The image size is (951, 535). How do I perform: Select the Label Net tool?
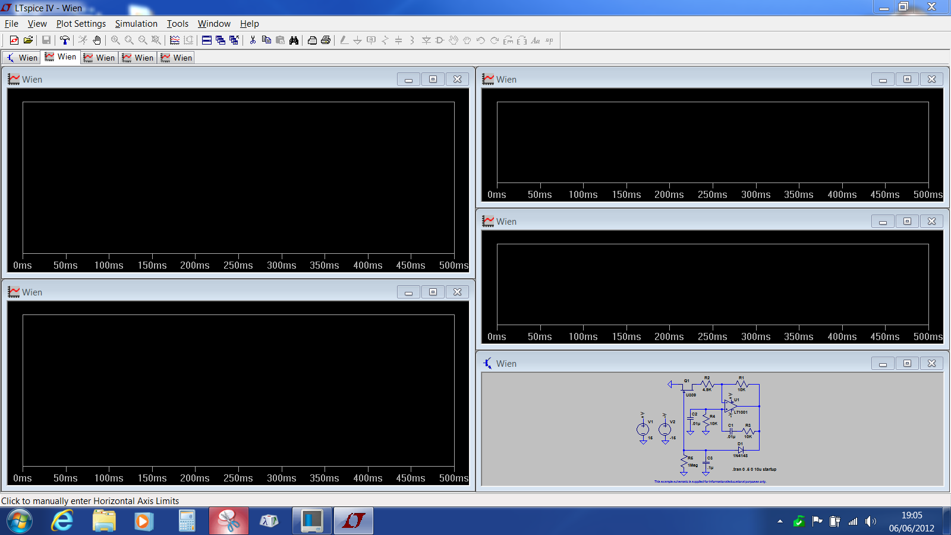(x=371, y=40)
